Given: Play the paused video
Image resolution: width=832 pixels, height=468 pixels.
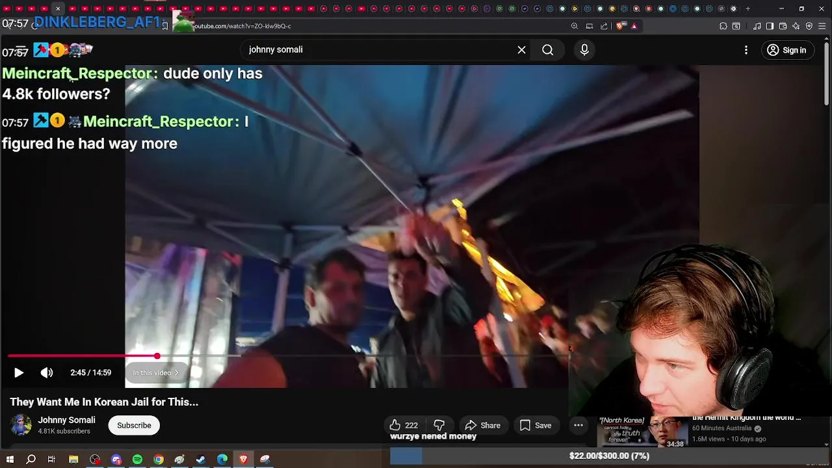Looking at the screenshot, I should (19, 372).
